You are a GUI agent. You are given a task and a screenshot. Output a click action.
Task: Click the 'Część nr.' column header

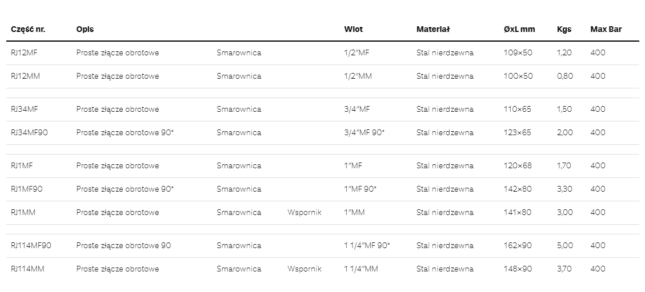point(28,29)
